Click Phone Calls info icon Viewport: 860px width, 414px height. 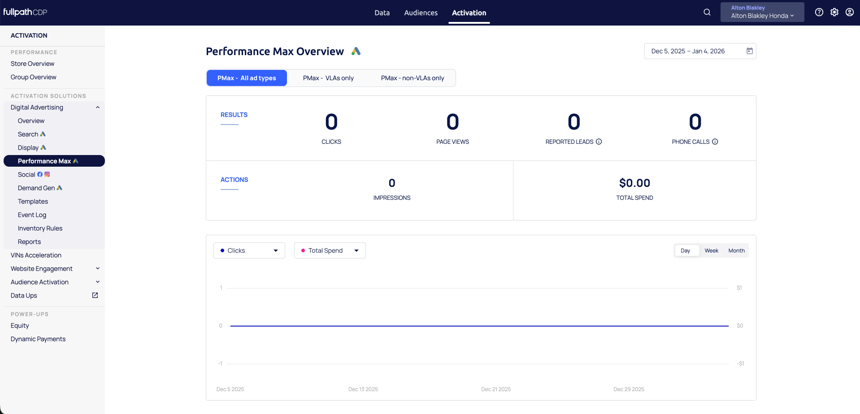[715, 142]
